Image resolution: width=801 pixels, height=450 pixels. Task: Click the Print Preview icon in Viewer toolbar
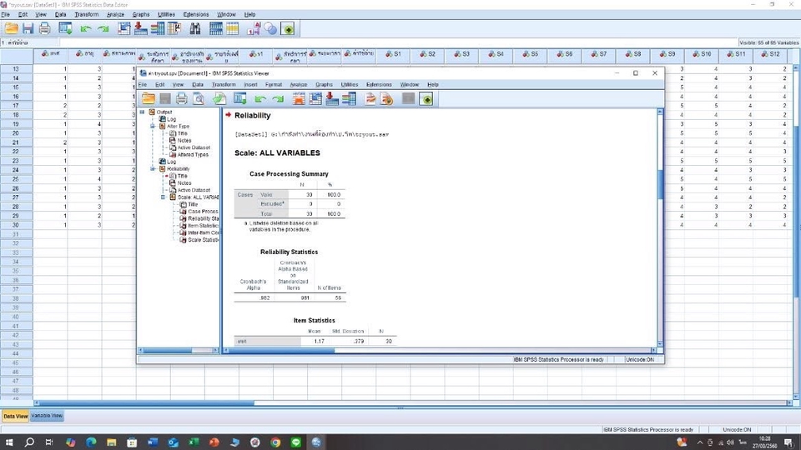(x=199, y=98)
